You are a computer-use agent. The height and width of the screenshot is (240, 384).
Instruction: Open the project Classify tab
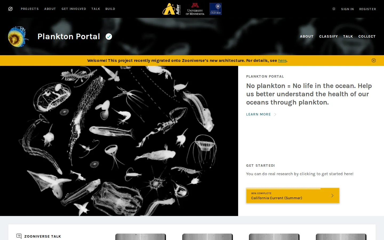tap(329, 36)
